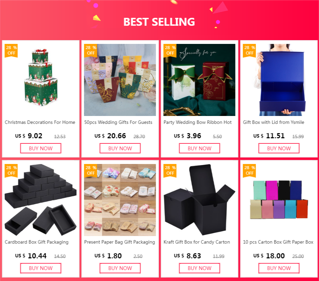Click Buy Now under 50pcs Wedding Gifts
This screenshot has width=319, height=281.
120,148
